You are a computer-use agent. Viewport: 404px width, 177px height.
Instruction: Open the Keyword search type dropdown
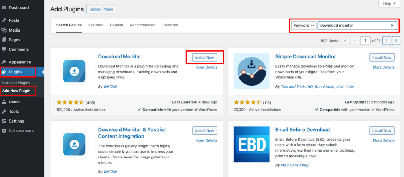pyautogui.click(x=304, y=26)
